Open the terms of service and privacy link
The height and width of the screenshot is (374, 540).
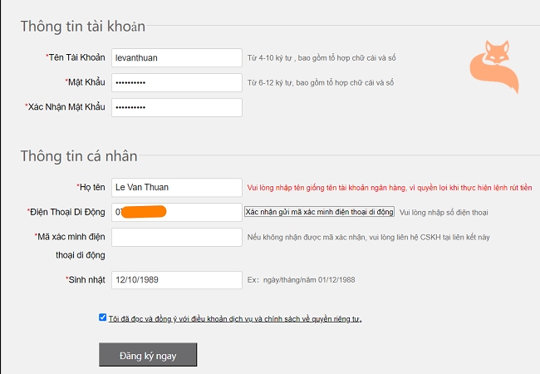tap(235, 319)
